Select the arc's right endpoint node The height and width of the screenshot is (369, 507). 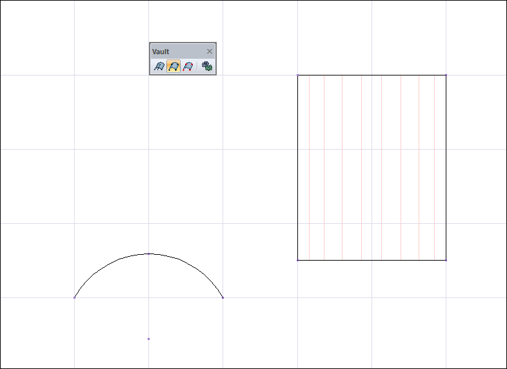pyautogui.click(x=223, y=297)
